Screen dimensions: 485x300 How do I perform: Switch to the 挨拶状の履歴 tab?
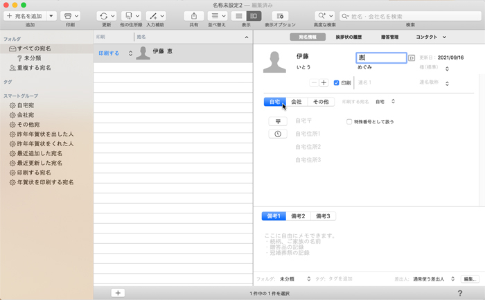(348, 37)
